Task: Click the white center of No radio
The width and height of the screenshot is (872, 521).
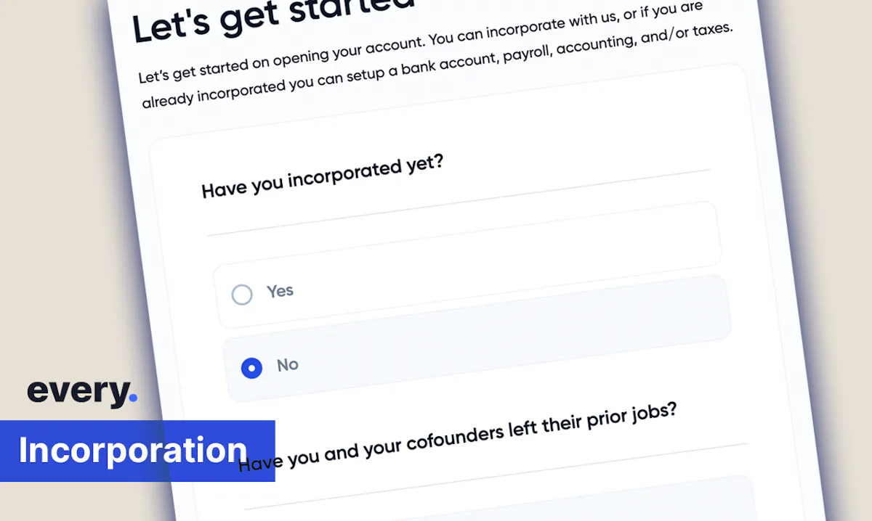Action: coord(251,369)
